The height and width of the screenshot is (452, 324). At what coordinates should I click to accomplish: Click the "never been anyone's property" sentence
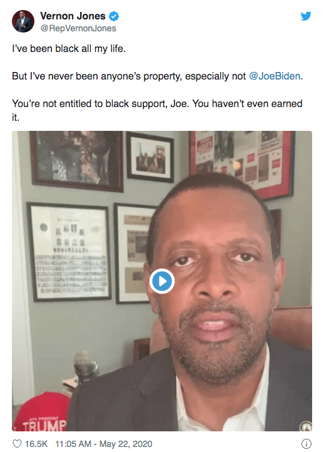click(x=157, y=76)
